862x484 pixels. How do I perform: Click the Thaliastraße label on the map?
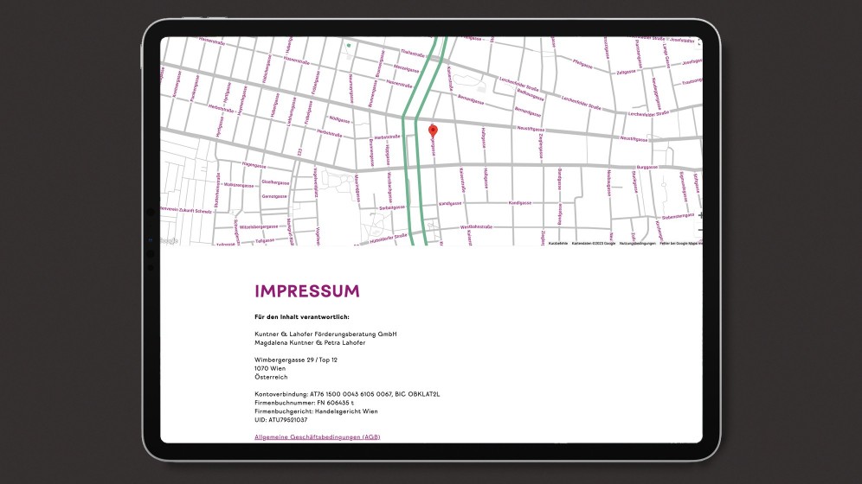click(412, 52)
